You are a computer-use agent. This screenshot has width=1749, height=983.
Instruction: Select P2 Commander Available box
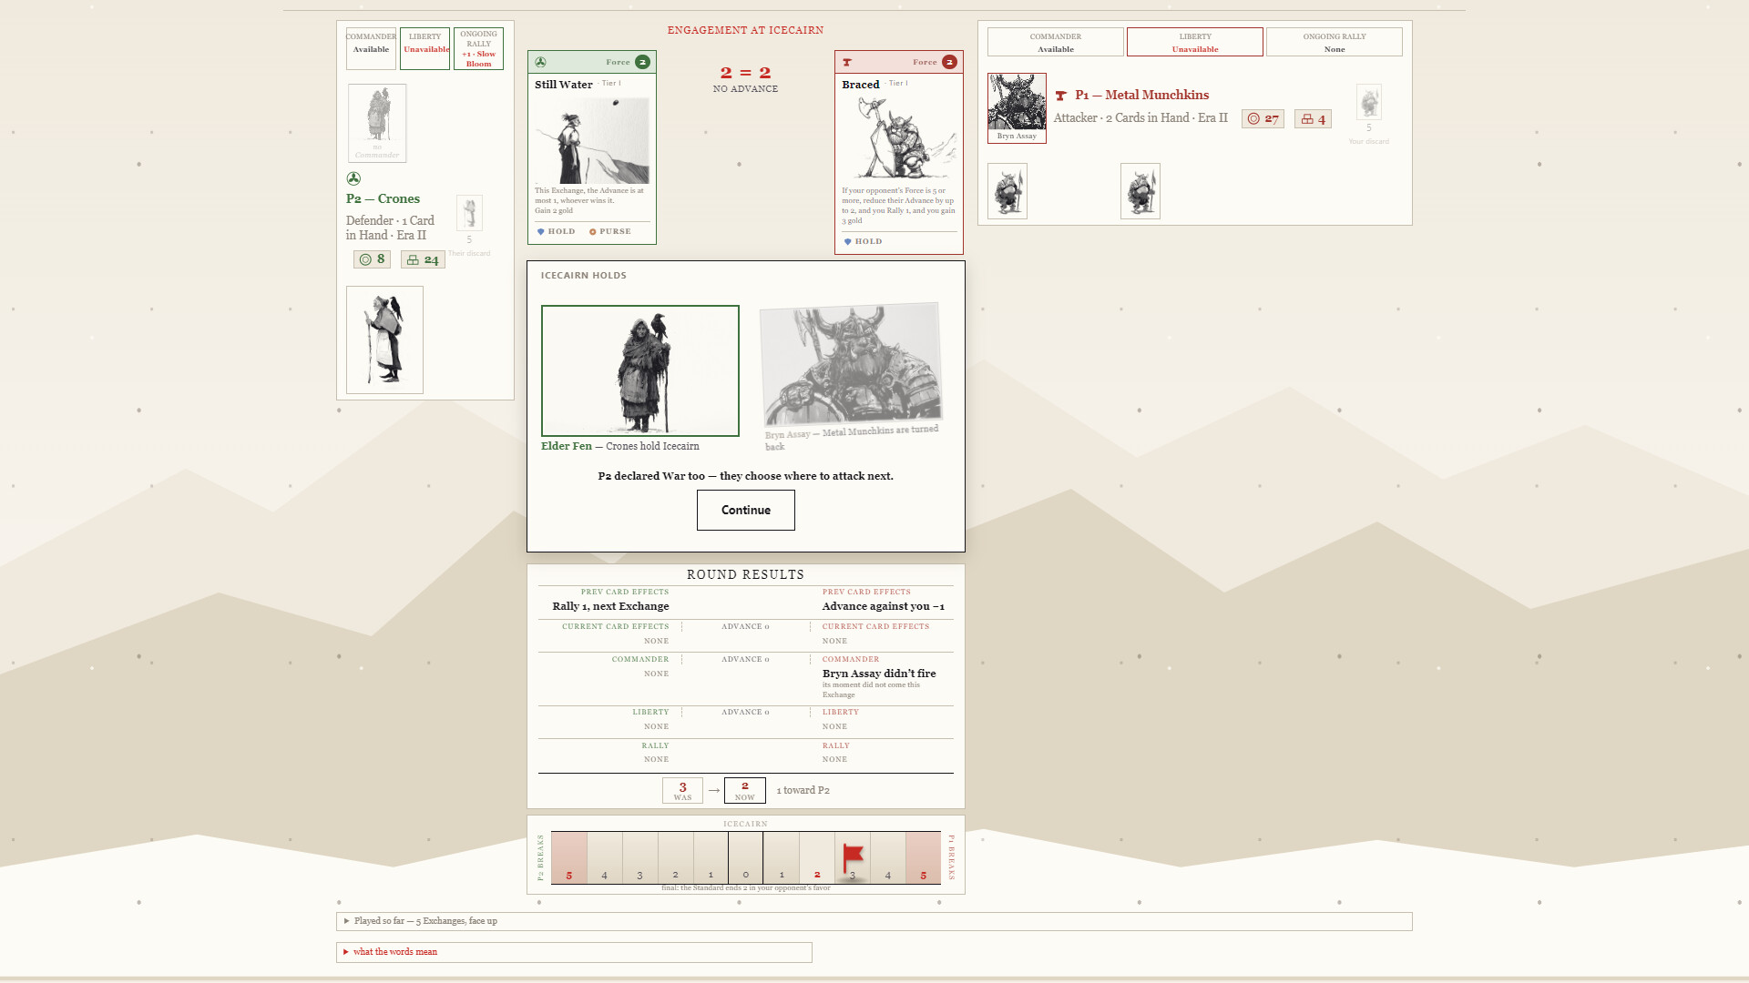tap(371, 48)
